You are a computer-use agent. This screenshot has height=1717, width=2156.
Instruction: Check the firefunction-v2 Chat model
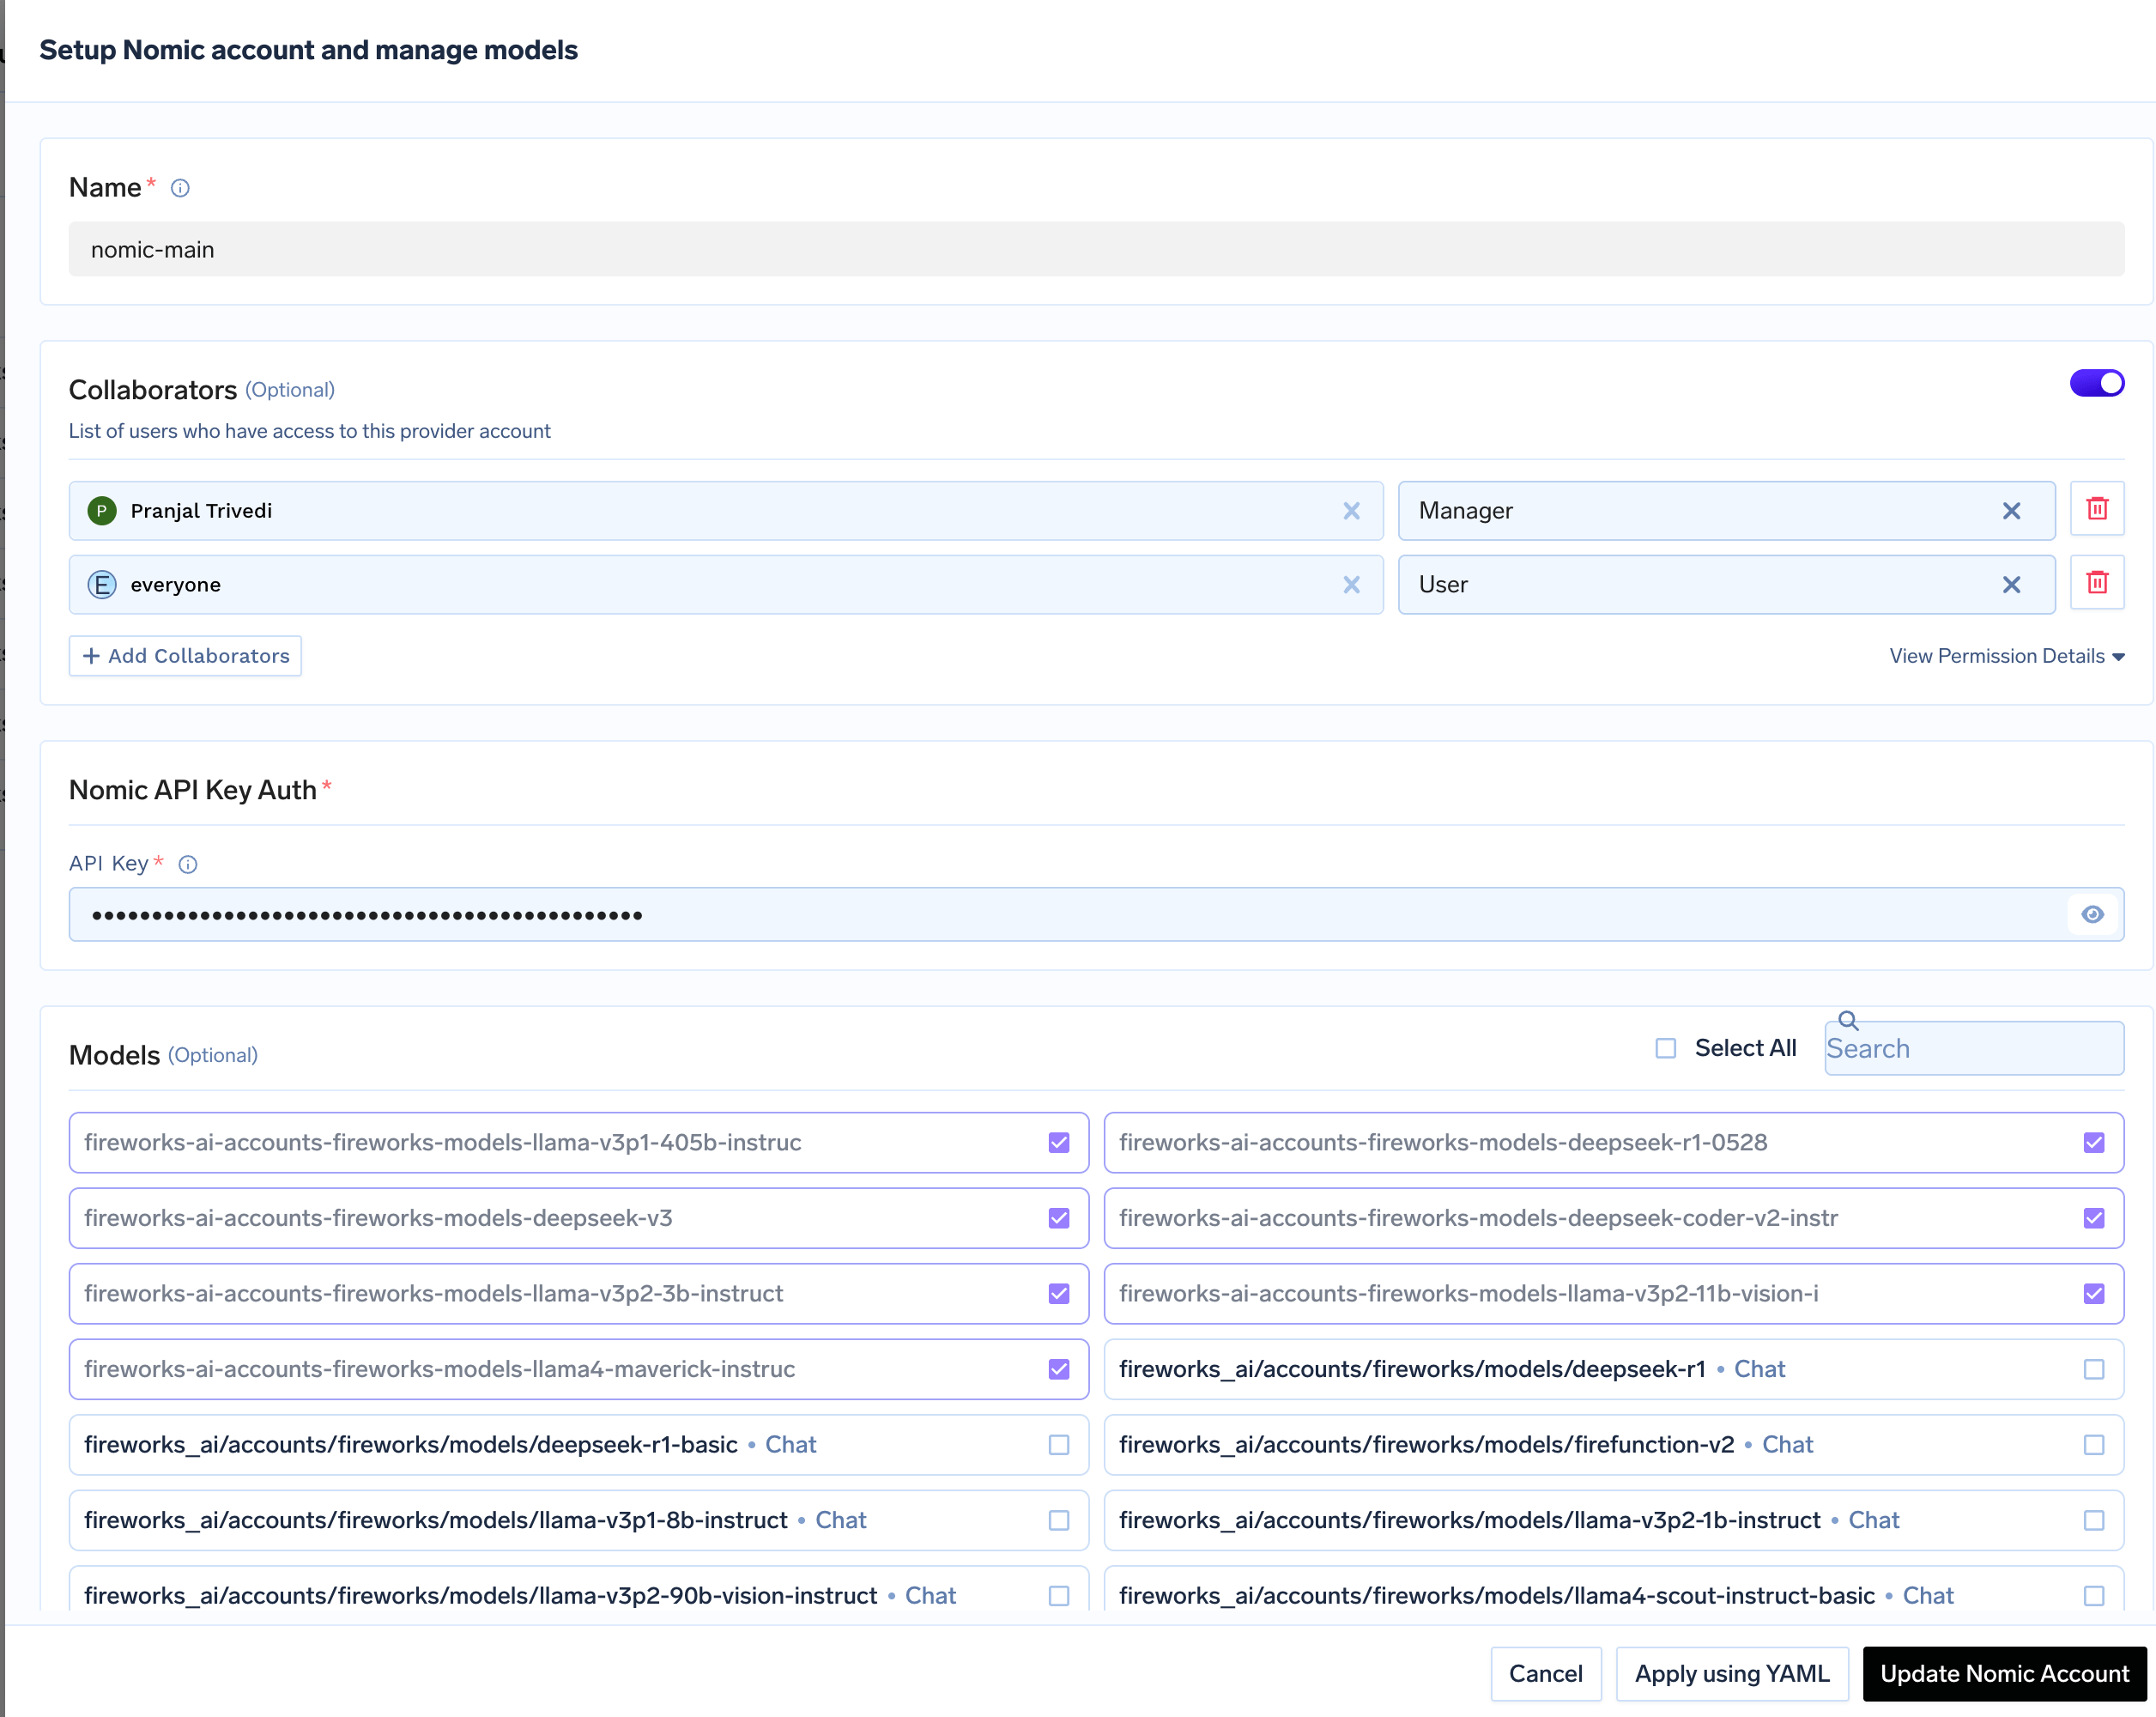[x=2094, y=1445]
